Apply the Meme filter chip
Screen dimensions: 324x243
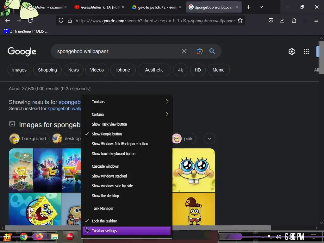[218, 70]
